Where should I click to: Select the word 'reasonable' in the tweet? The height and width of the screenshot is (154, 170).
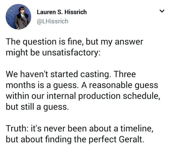tap(111, 85)
